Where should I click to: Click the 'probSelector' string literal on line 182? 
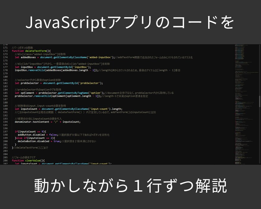(90, 83)
